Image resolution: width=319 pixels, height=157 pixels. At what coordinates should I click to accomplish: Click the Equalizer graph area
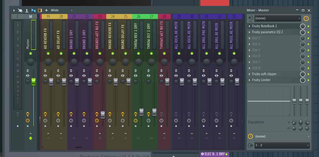(x=269, y=101)
